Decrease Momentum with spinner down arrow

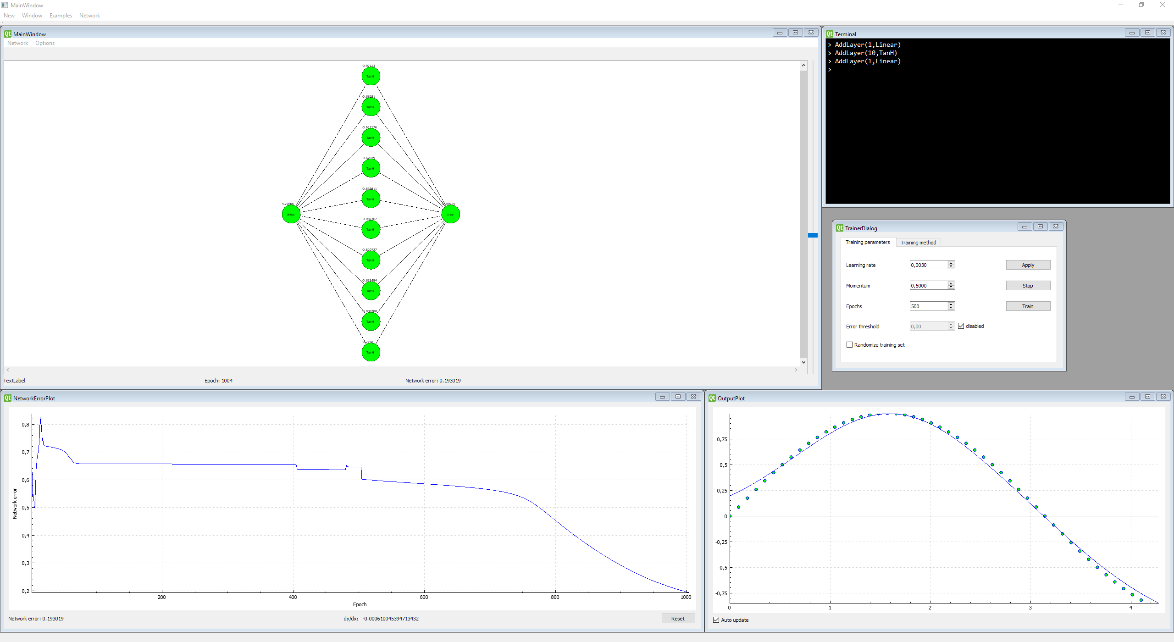click(951, 288)
